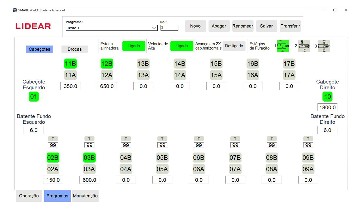Select right head 10 indicator
The height and width of the screenshot is (212, 363).
click(x=327, y=97)
